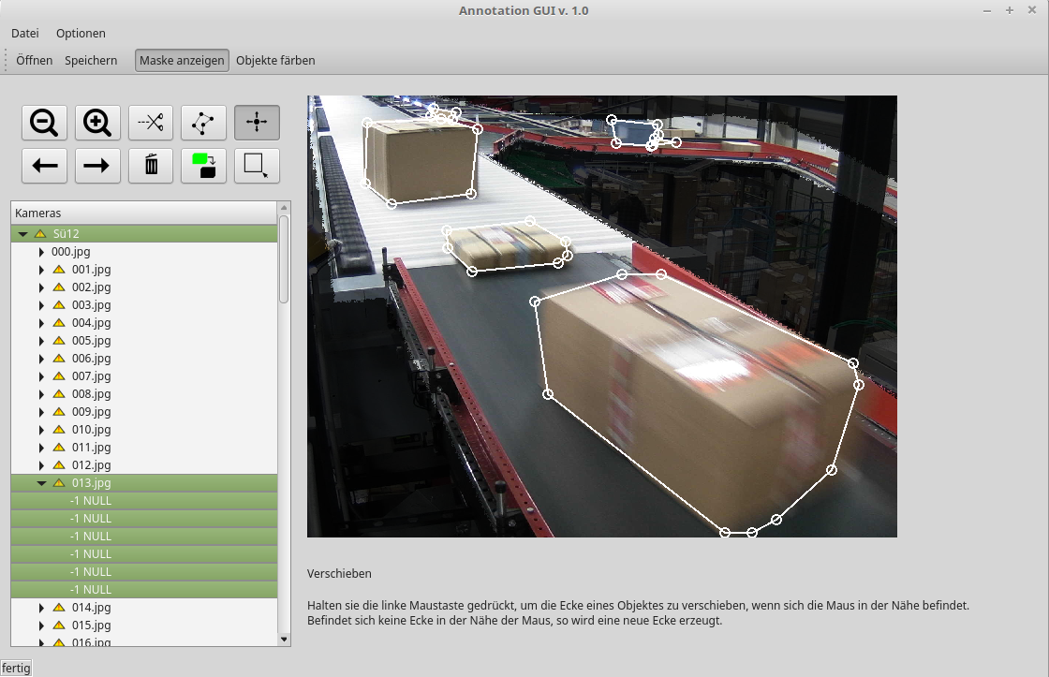Go to previous image with left arrow

[44, 166]
